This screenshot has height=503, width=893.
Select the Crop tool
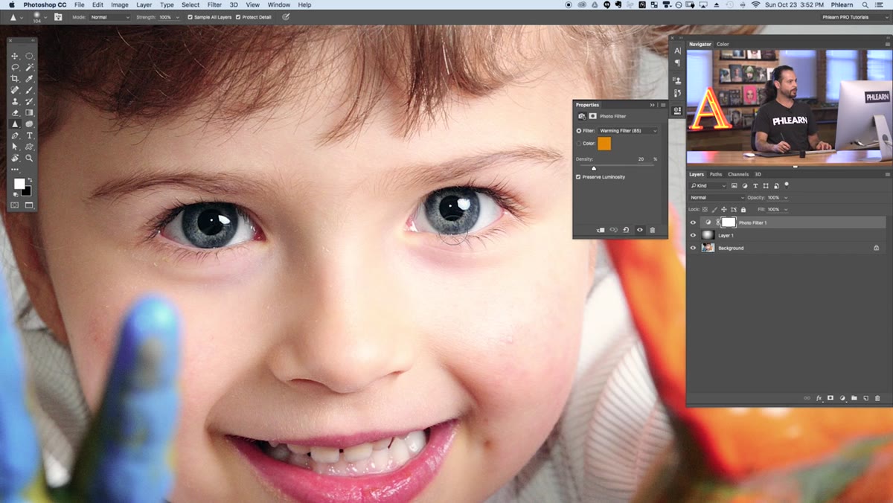[x=14, y=78]
